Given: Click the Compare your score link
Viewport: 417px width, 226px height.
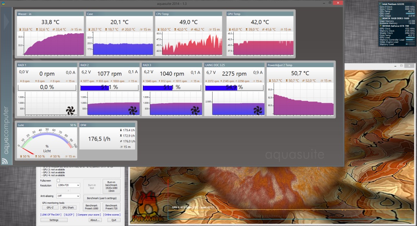Looking at the screenshot, I should click(x=88, y=214).
